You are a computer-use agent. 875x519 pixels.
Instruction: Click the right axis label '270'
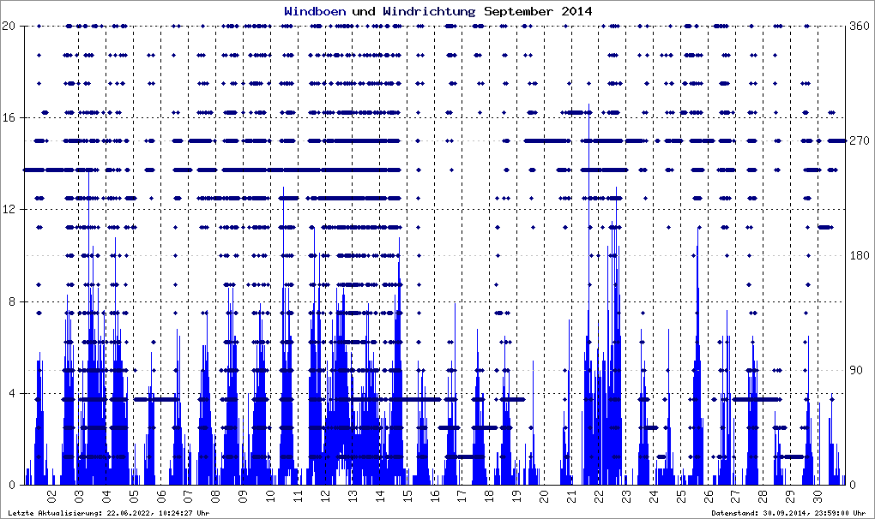click(x=860, y=141)
